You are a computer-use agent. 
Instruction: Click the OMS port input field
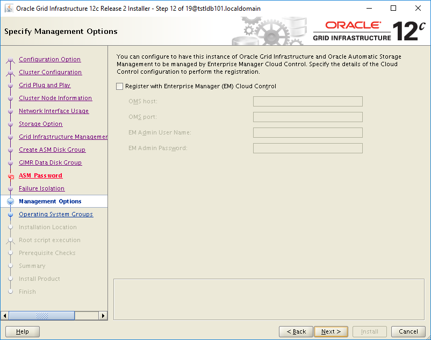click(x=307, y=117)
